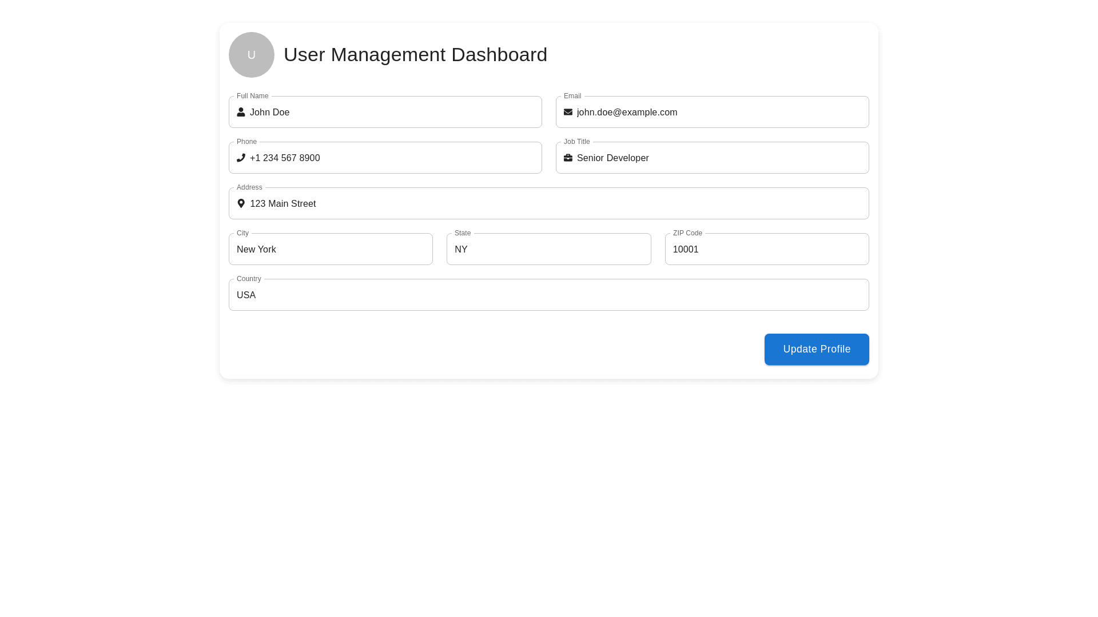Click the ZIP Code label text

(x=687, y=233)
